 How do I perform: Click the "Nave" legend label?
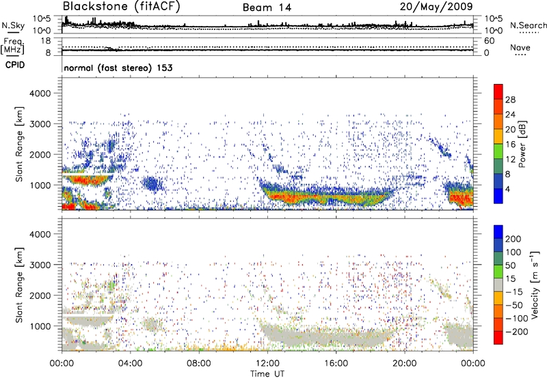(x=520, y=48)
